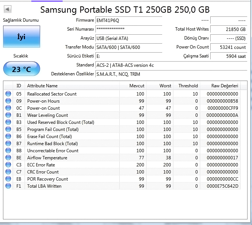Click raw value 0000000000CC
The image size is (252, 225).
(x=223, y=179)
